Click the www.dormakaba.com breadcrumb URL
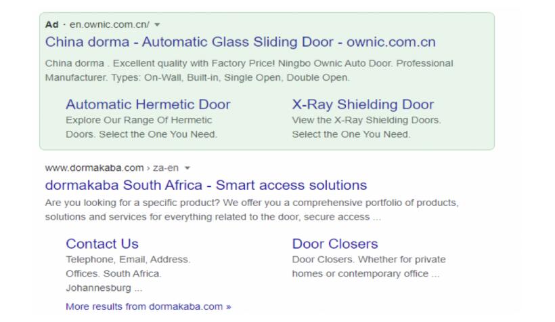This screenshot has height=322, width=555. tap(85, 167)
